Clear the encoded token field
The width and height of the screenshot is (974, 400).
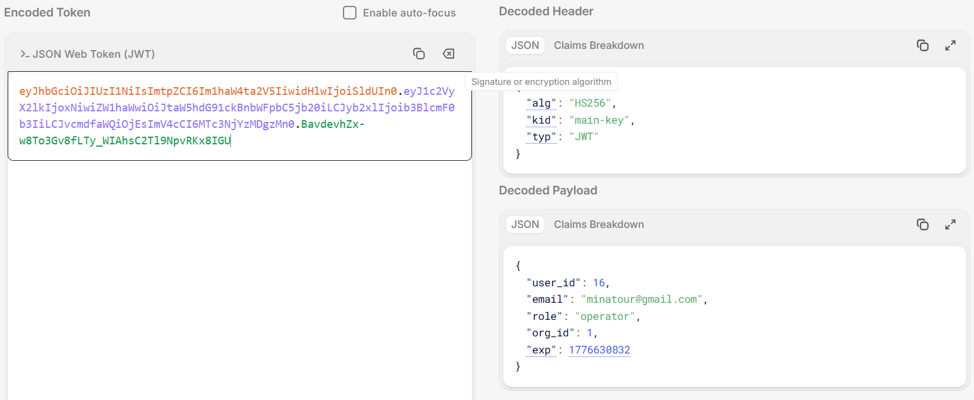pyautogui.click(x=448, y=54)
